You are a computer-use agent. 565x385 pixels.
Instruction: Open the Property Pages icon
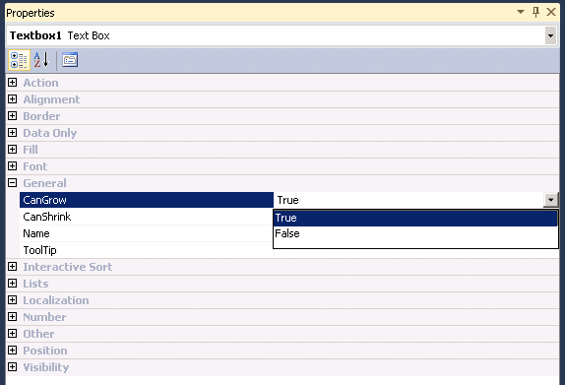click(70, 60)
